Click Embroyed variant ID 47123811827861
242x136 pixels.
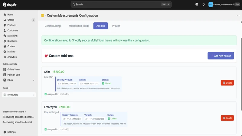[95, 119]
